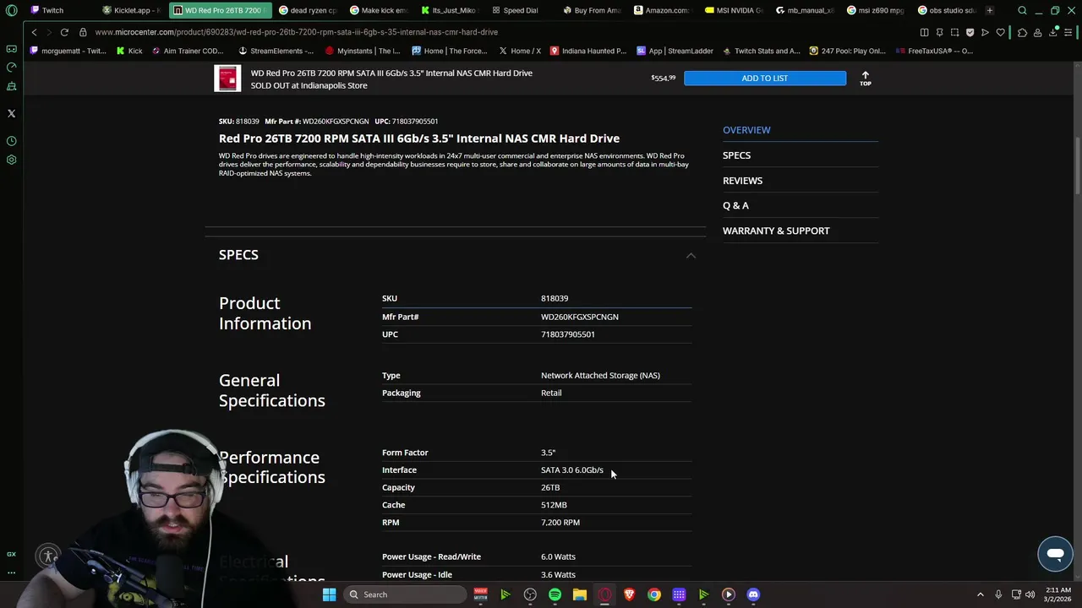Open the GX Corner sidebar icon

tap(11, 554)
